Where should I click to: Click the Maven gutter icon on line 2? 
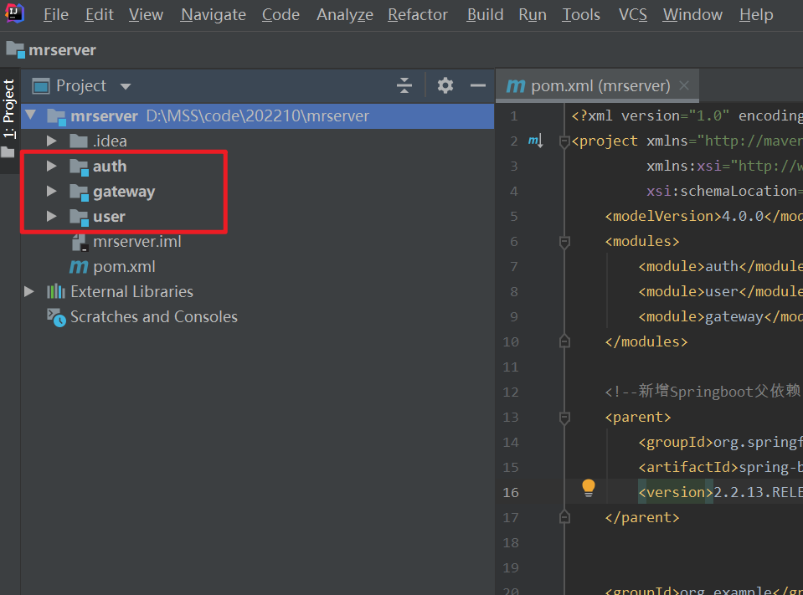click(536, 141)
